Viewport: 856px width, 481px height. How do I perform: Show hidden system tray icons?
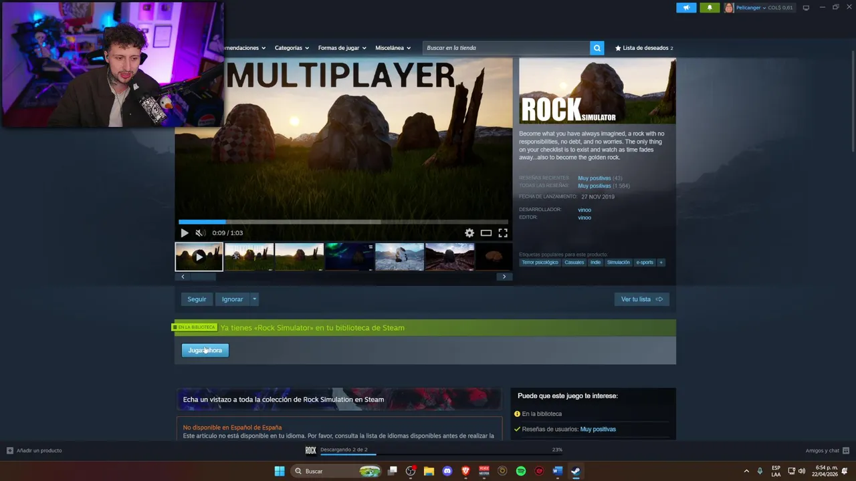coord(746,471)
